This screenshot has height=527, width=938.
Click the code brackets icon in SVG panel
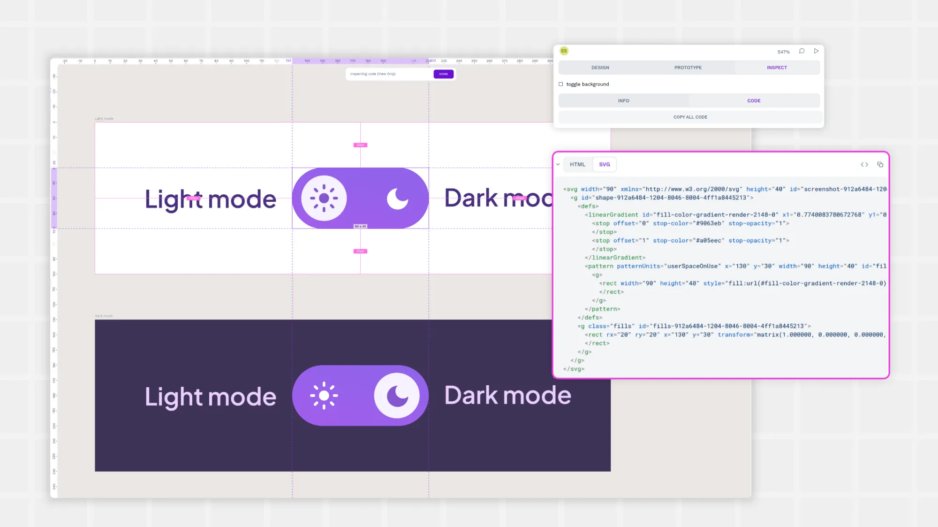tap(864, 164)
